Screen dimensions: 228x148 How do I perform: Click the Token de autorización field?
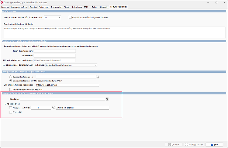click(x=54, y=51)
